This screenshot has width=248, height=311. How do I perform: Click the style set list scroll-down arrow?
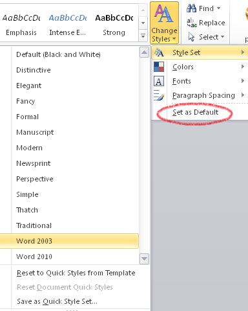[x=144, y=259]
